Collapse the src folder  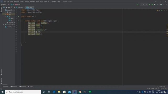(x=5, y=16)
